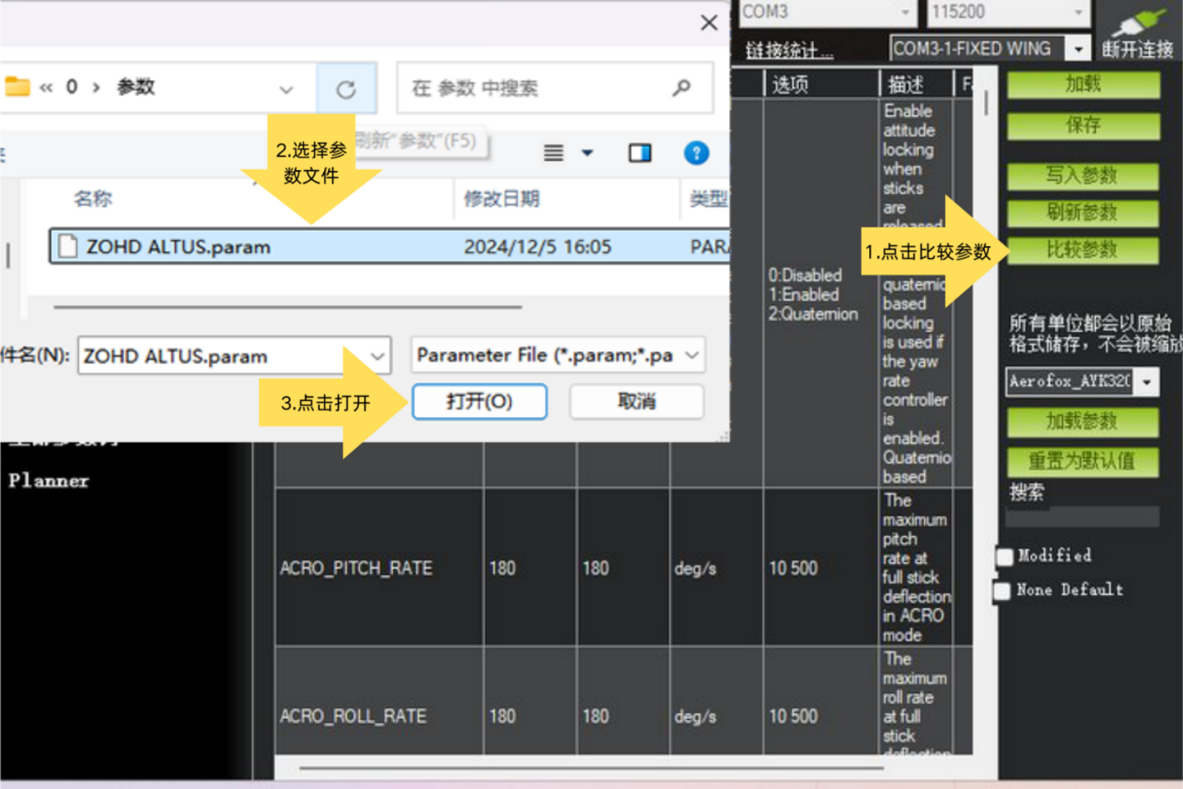Sort by 修改日期 column header
The height and width of the screenshot is (789, 1183).
(x=501, y=199)
